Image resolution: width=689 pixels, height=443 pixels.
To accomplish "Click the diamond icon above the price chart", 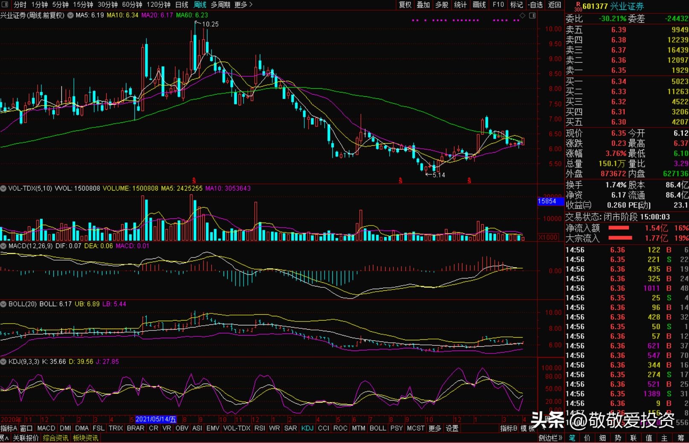I will [522, 16].
